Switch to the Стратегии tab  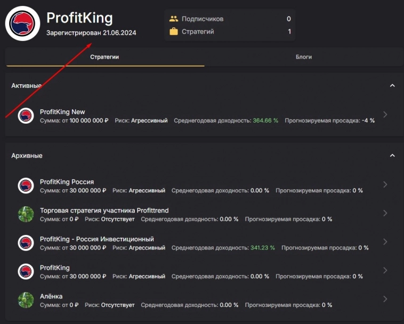click(x=104, y=57)
